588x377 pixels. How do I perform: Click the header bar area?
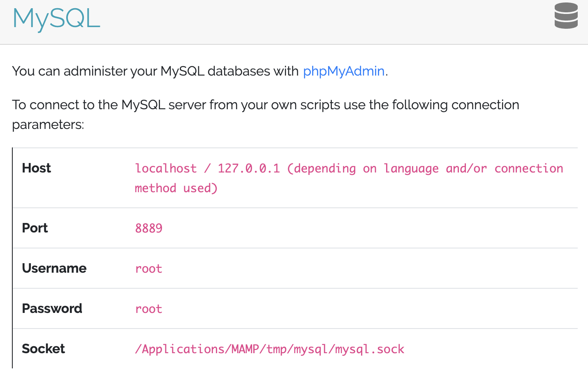pos(294,21)
